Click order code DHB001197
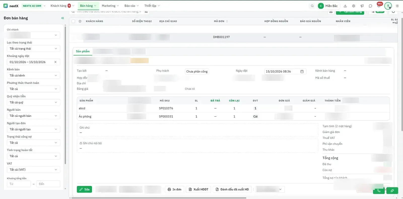The height and width of the screenshot is (199, 403). coord(221,37)
